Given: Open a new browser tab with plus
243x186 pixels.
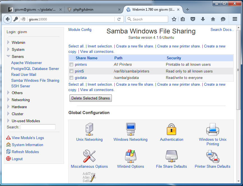Looking at the screenshot, I should point(187,10).
